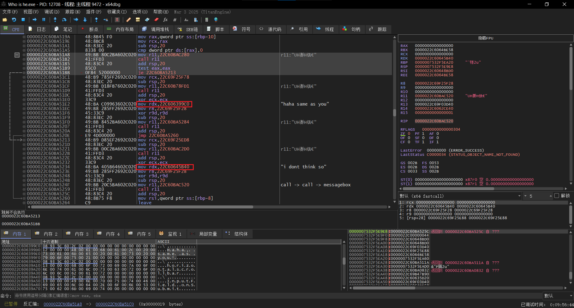Viewport: 574px width, 308px height.
Task: Toggle the ZF flag value
Action: (x=409, y=134)
